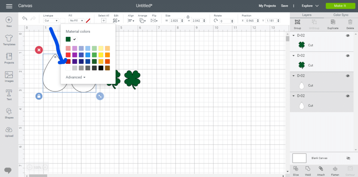Viewport: 358px width, 177px height.
Task: Toggle visibility of last D-02 teardrop layer
Action: click(x=348, y=96)
